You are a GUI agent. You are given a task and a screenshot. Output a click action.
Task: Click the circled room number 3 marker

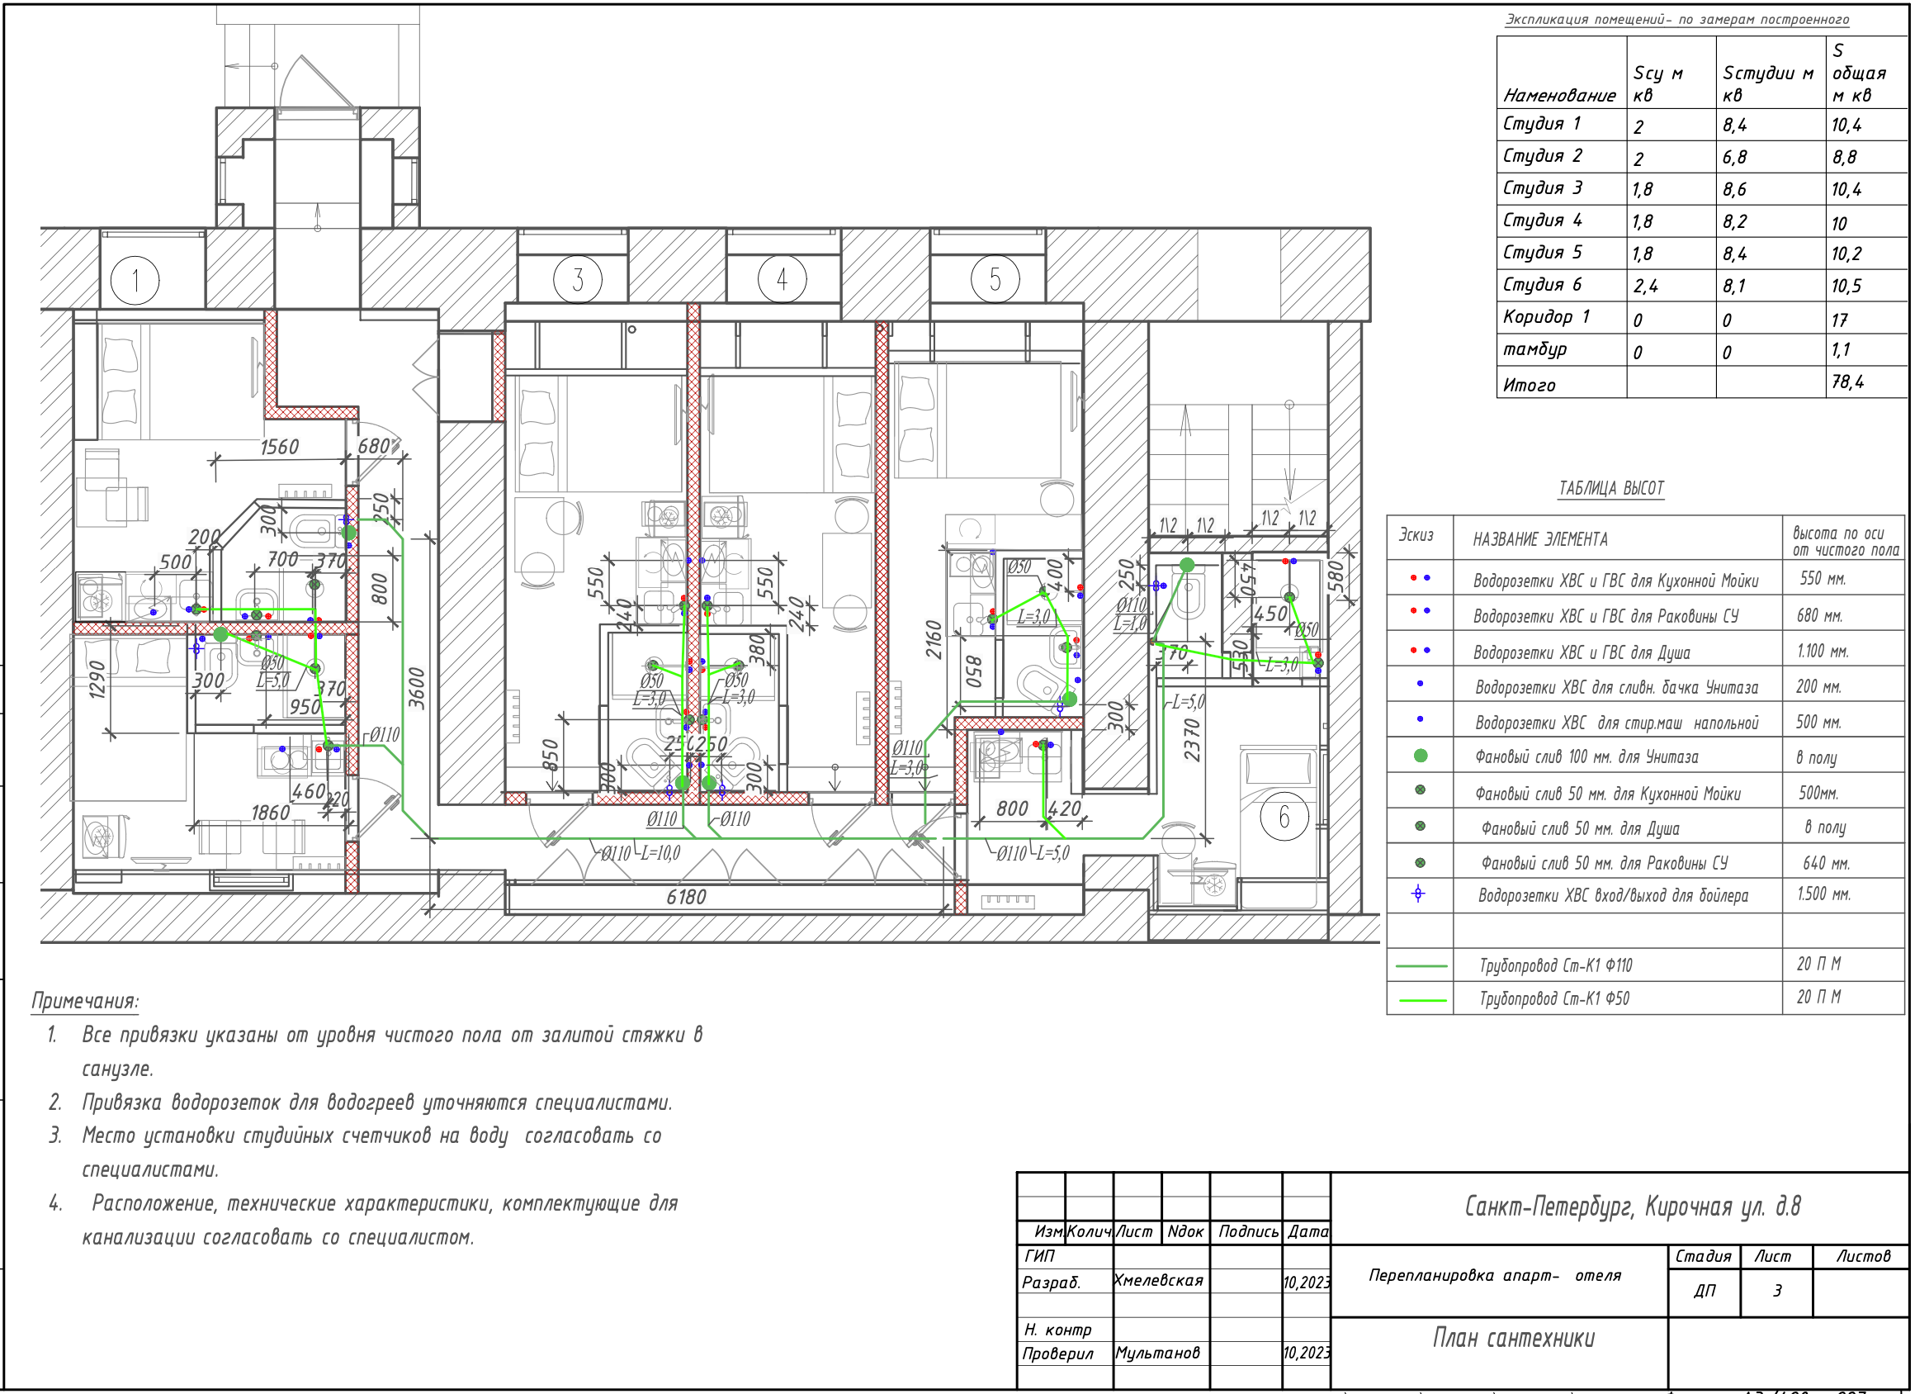[x=578, y=279]
